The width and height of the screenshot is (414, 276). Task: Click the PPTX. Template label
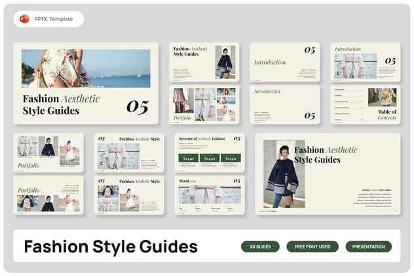pyautogui.click(x=54, y=19)
